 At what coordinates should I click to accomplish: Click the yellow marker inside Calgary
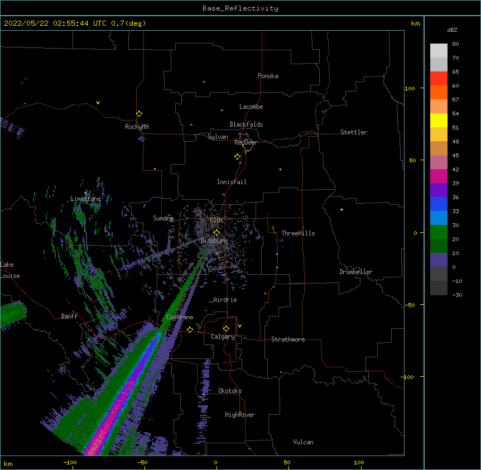226,329
